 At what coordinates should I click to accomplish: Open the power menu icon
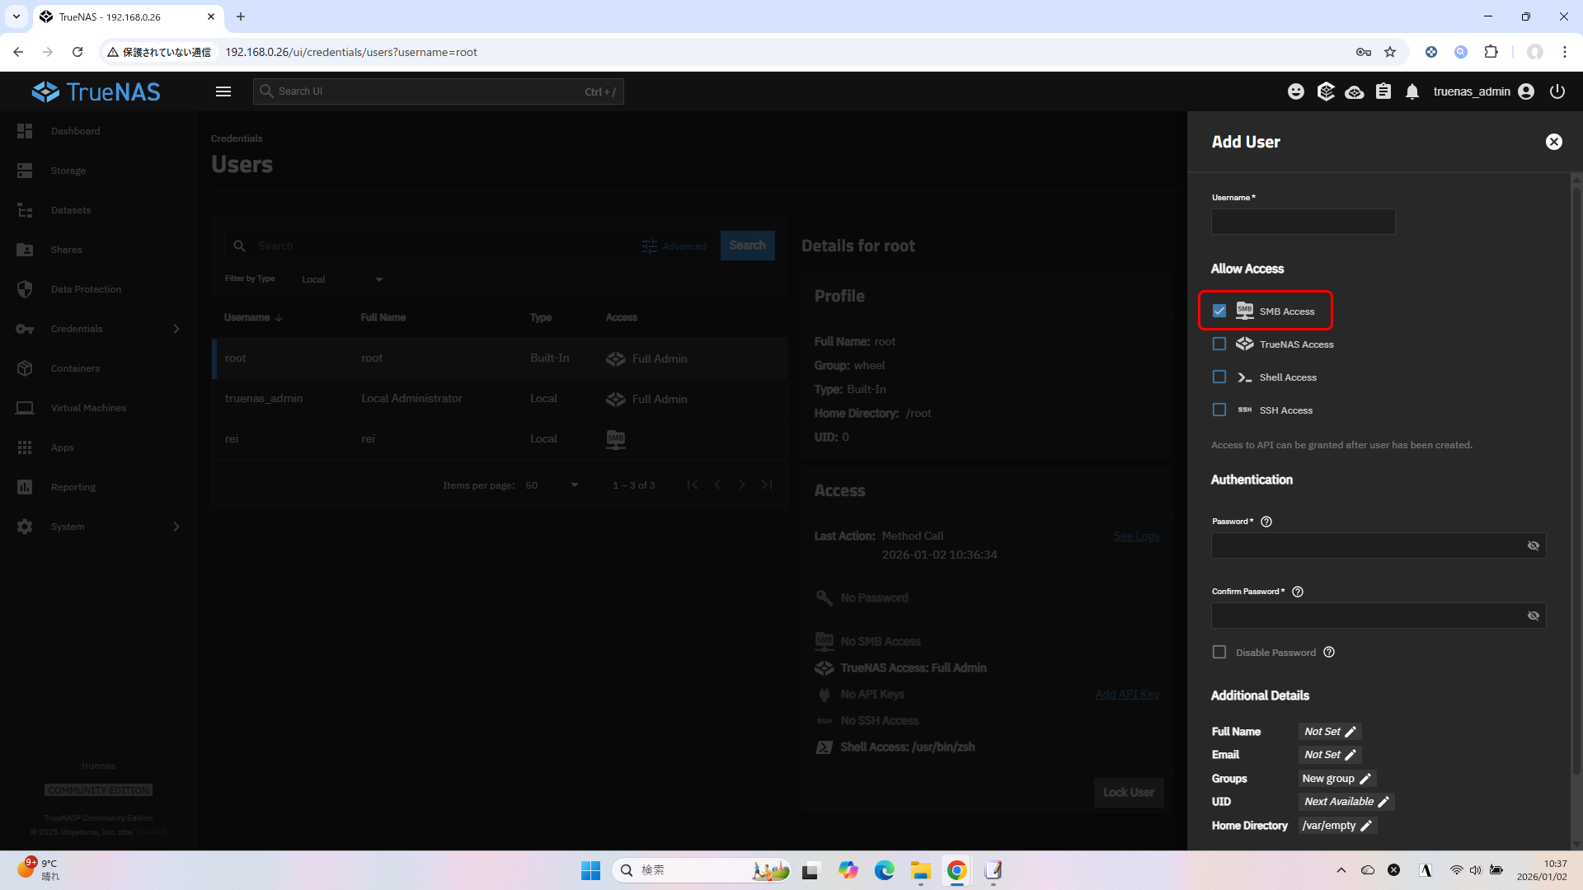pos(1557,91)
